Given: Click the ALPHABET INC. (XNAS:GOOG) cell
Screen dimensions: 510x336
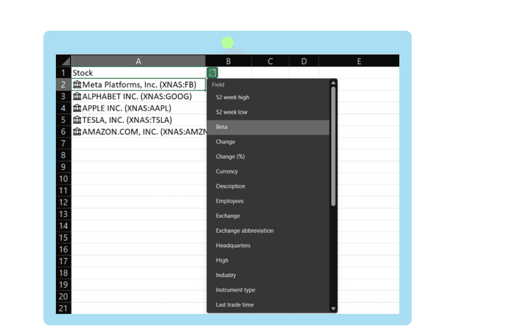Looking at the screenshot, I should [138, 96].
